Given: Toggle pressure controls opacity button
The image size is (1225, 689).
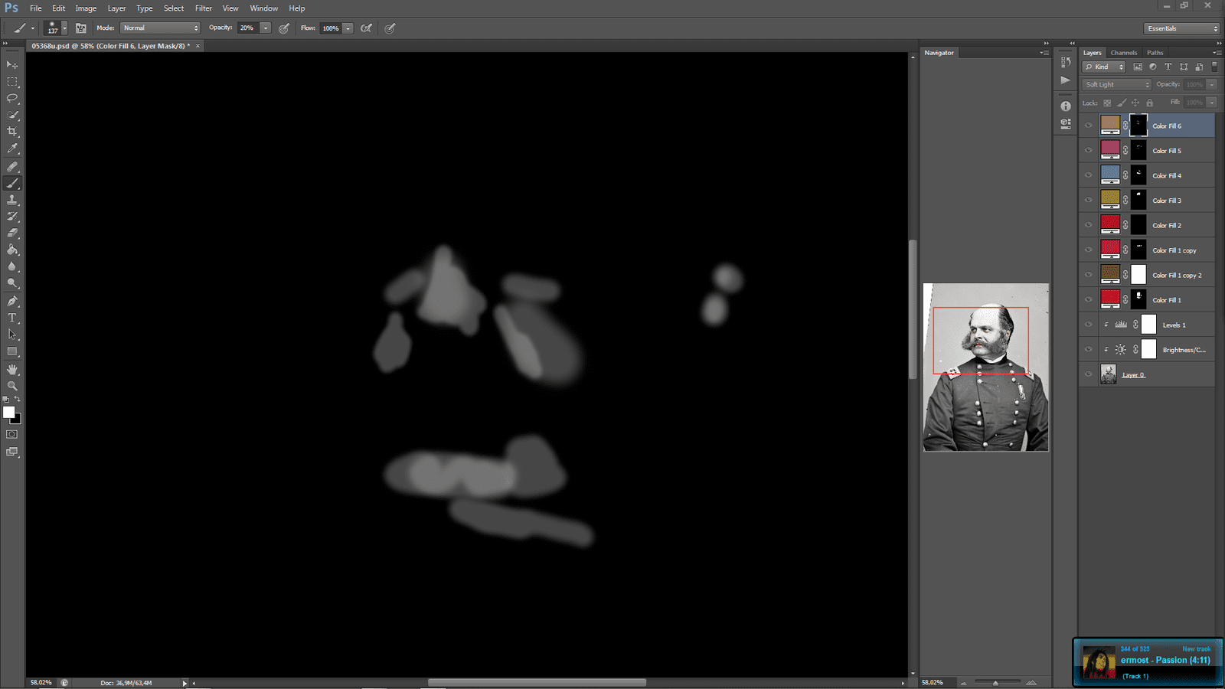Looking at the screenshot, I should pyautogui.click(x=284, y=28).
